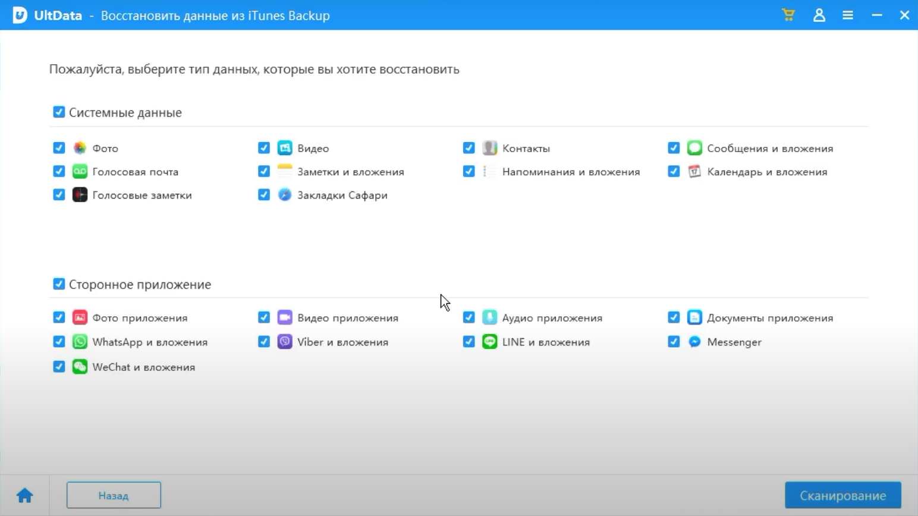Close the UltData window
Screen dimensions: 918x516
pyautogui.click(x=904, y=15)
